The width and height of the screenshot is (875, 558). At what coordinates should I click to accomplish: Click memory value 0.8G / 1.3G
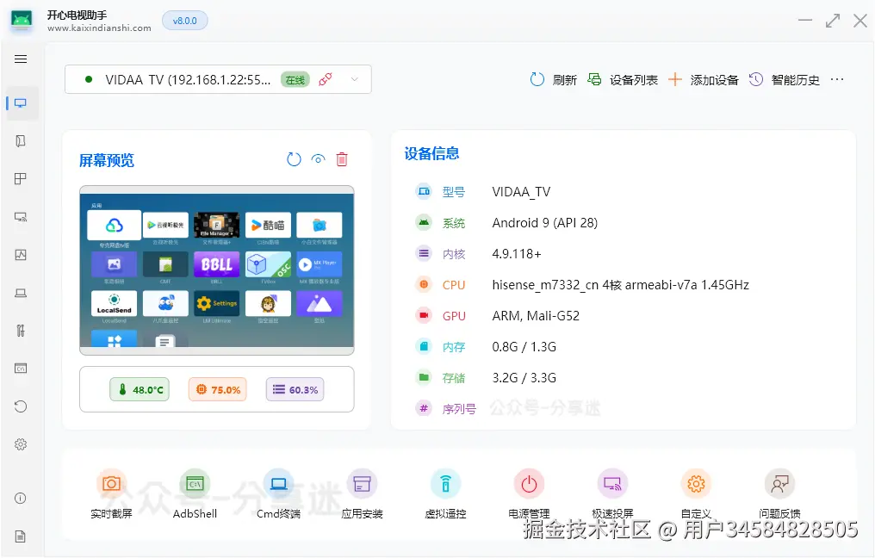(x=524, y=346)
